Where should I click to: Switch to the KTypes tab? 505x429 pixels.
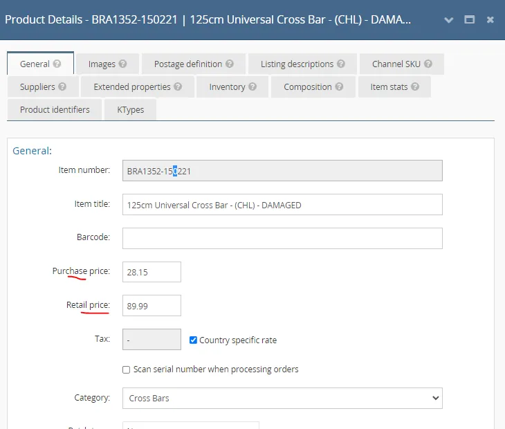(x=131, y=109)
